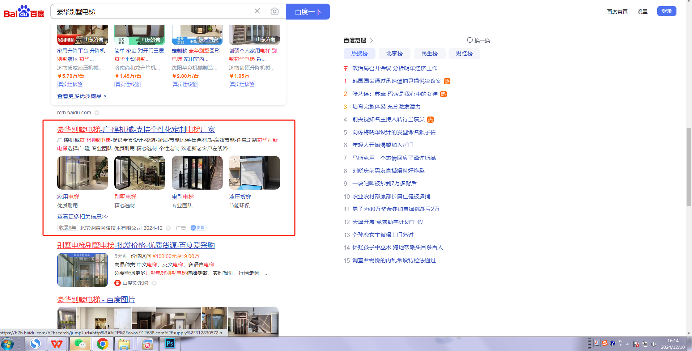Click the Sogou input method tray icon
The image size is (692, 351).
click(604, 343)
